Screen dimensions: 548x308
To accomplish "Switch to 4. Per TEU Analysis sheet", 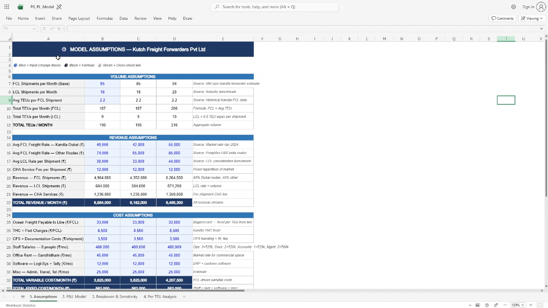I will coord(160,297).
